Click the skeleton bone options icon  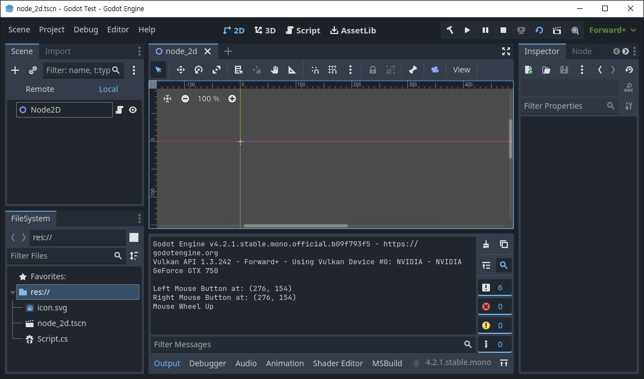(413, 70)
